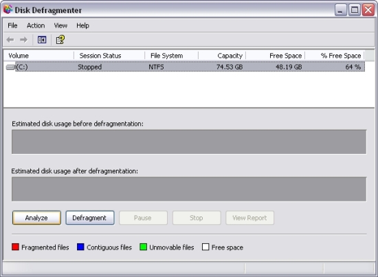Sort by the Session Status column header
Image resolution: width=378 pixels, height=277 pixels.
pos(109,56)
